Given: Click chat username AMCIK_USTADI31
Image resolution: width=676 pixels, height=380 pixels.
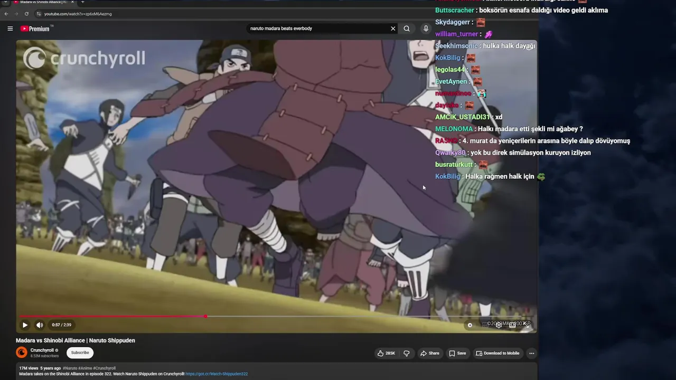Looking at the screenshot, I should pyautogui.click(x=463, y=117).
